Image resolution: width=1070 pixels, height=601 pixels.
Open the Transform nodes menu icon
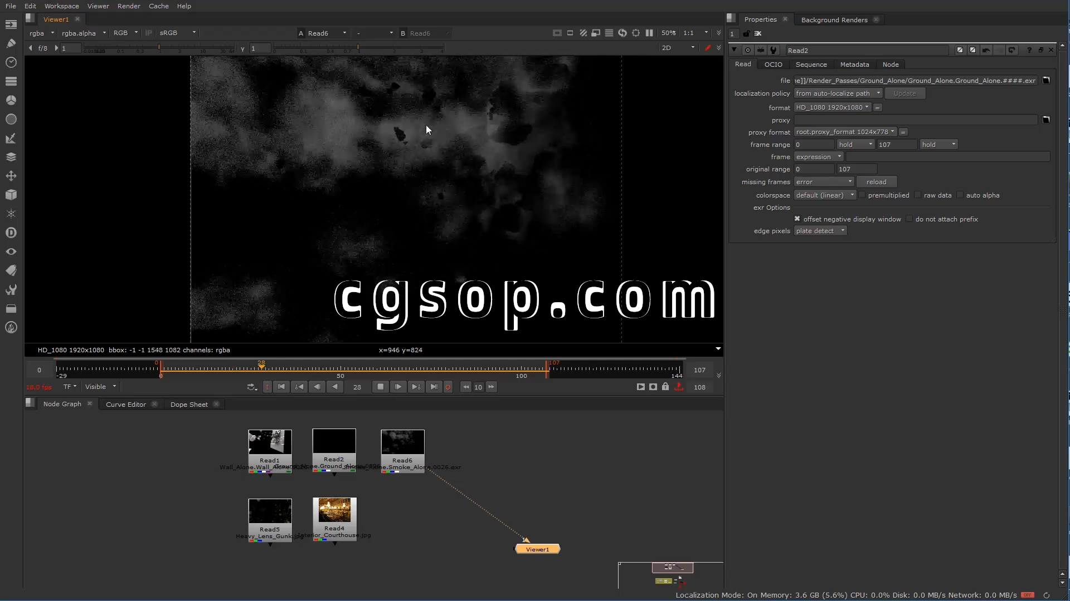point(11,176)
